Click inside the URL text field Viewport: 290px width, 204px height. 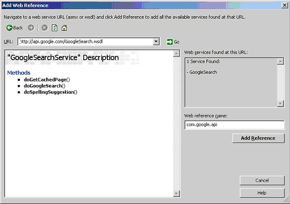86,41
